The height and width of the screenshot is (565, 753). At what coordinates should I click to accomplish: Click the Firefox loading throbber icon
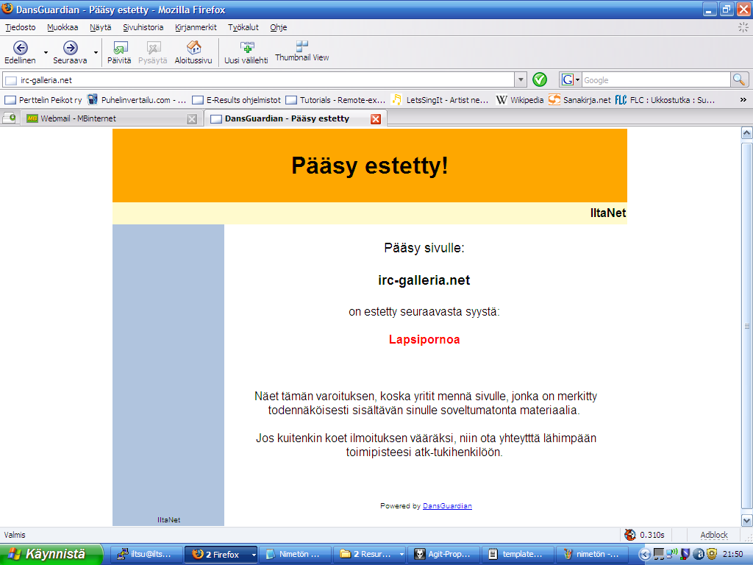(743, 27)
